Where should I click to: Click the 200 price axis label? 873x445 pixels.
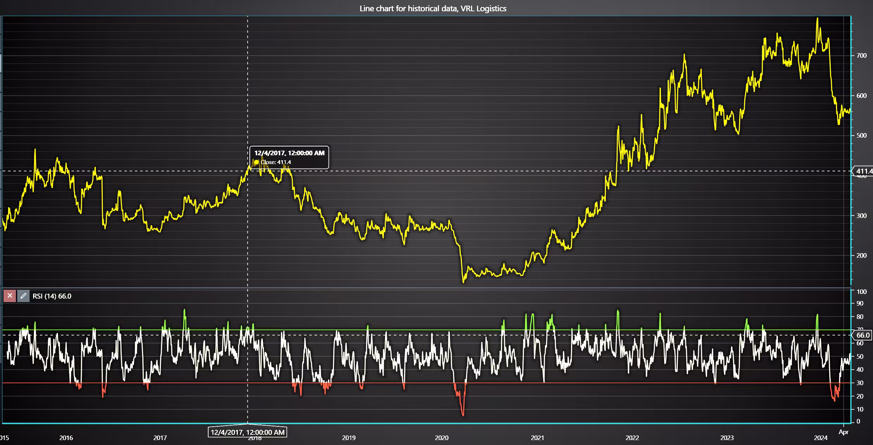click(x=861, y=256)
